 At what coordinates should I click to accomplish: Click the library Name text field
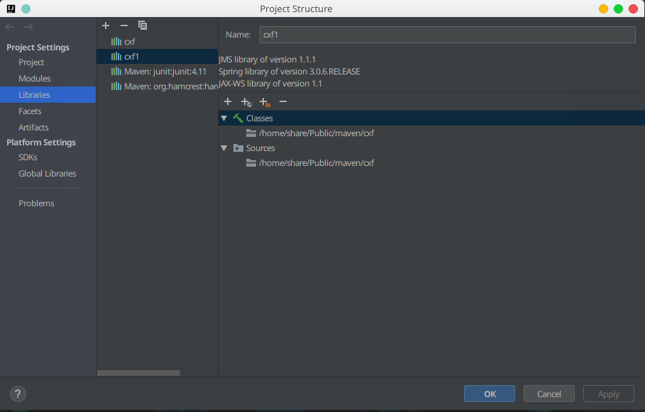pos(446,35)
